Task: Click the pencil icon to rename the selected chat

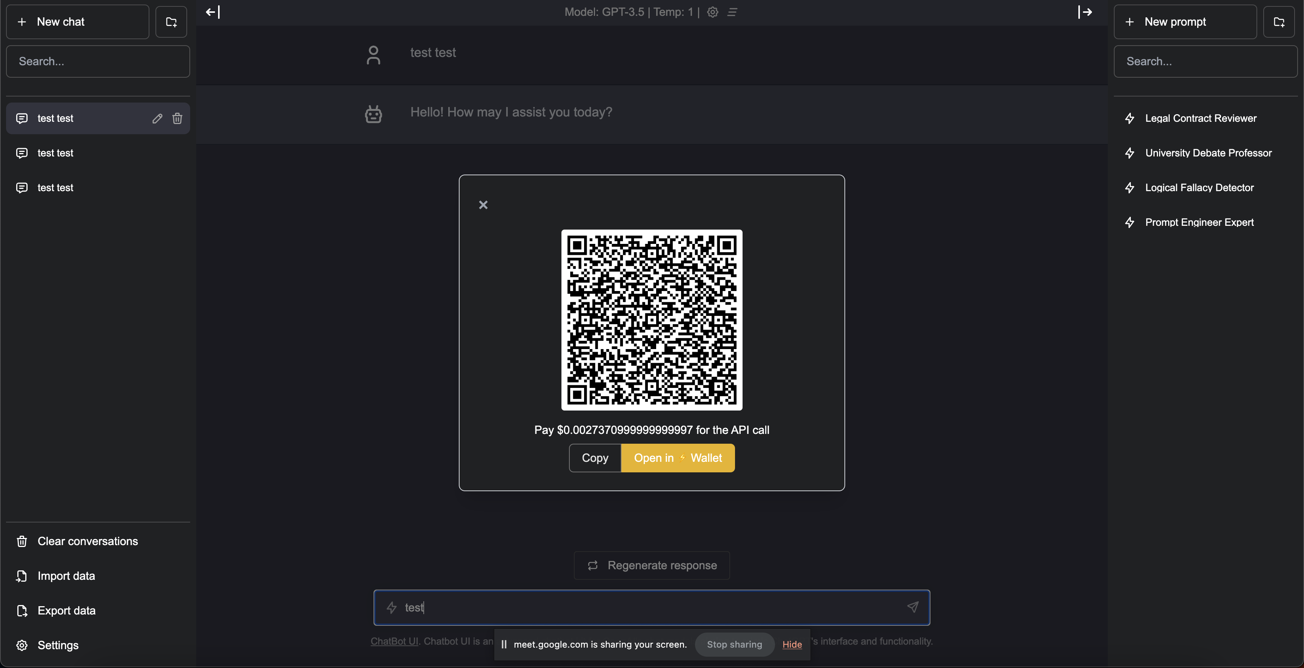Action: pyautogui.click(x=157, y=118)
